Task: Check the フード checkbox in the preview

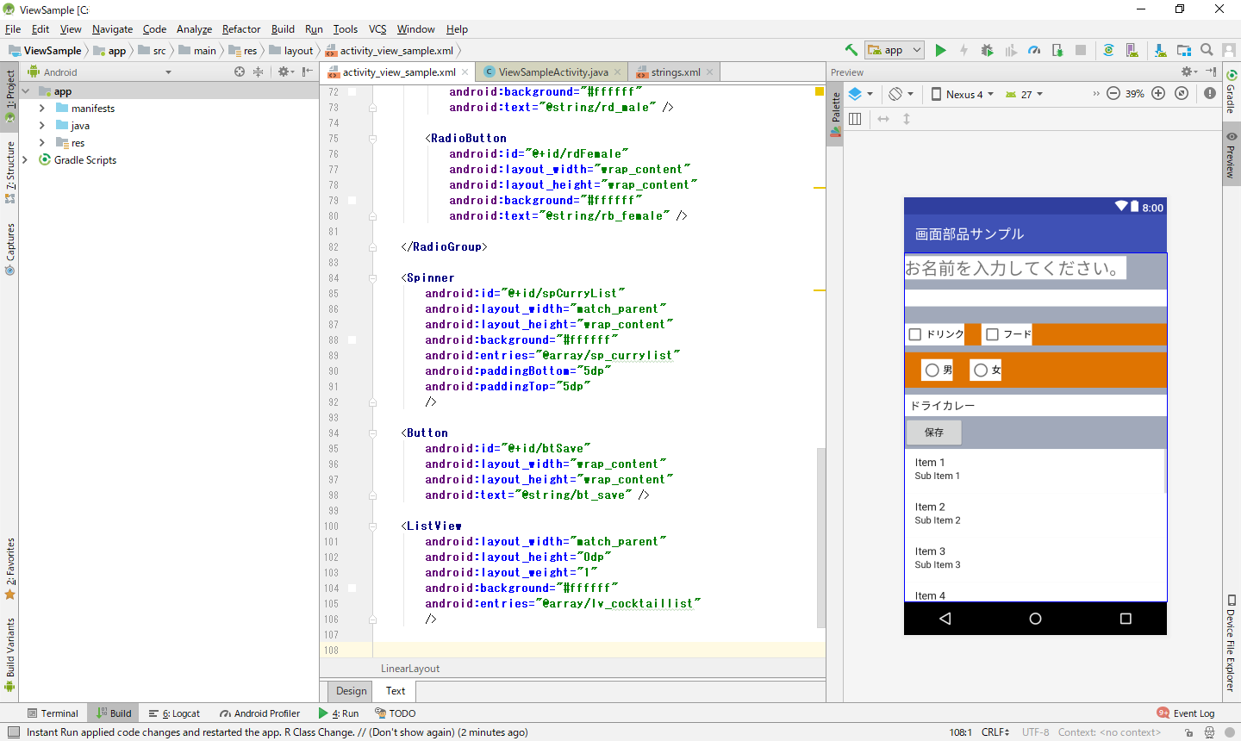Action: (992, 334)
